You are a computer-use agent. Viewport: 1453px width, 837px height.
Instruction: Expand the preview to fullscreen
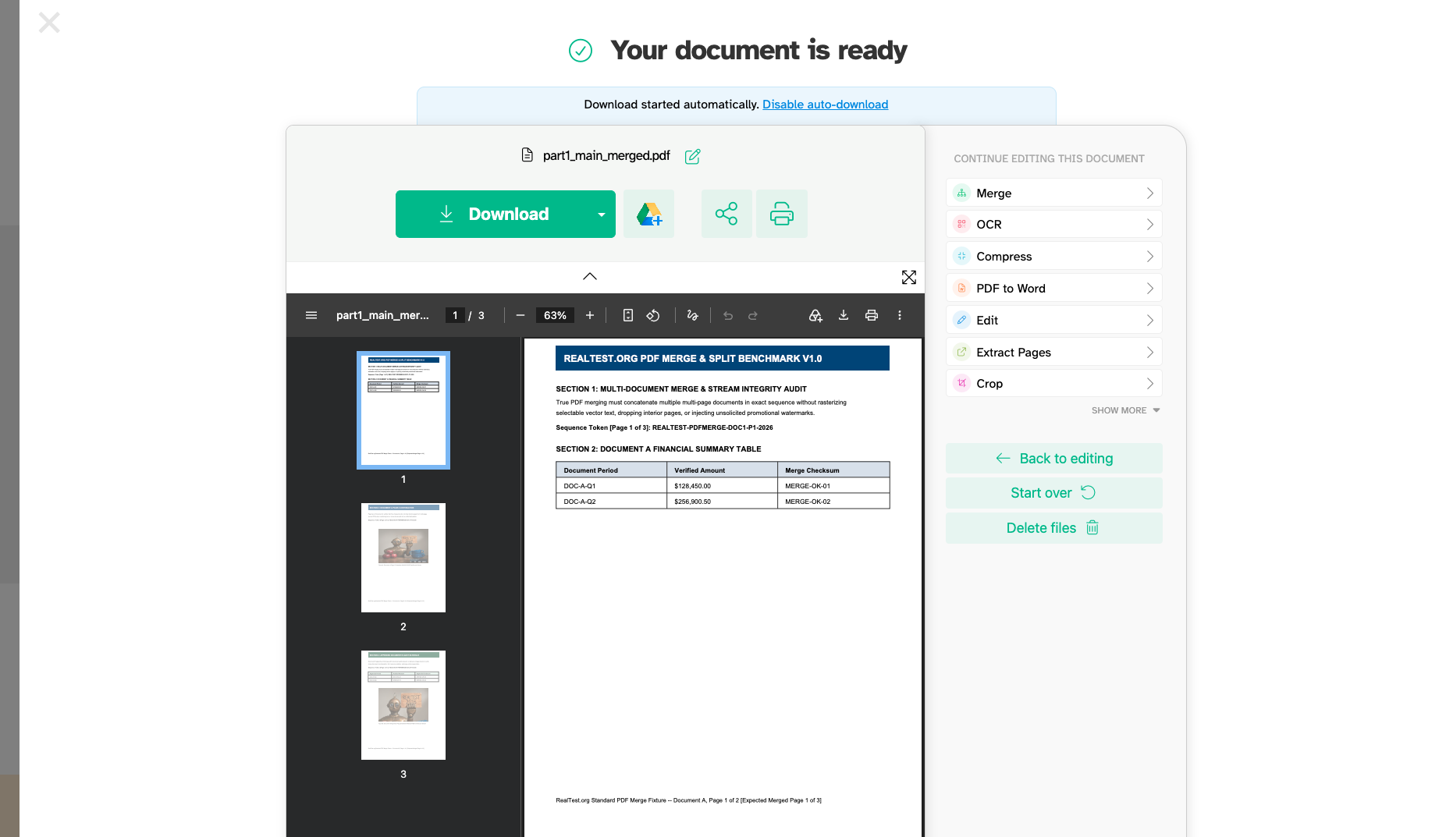(909, 277)
